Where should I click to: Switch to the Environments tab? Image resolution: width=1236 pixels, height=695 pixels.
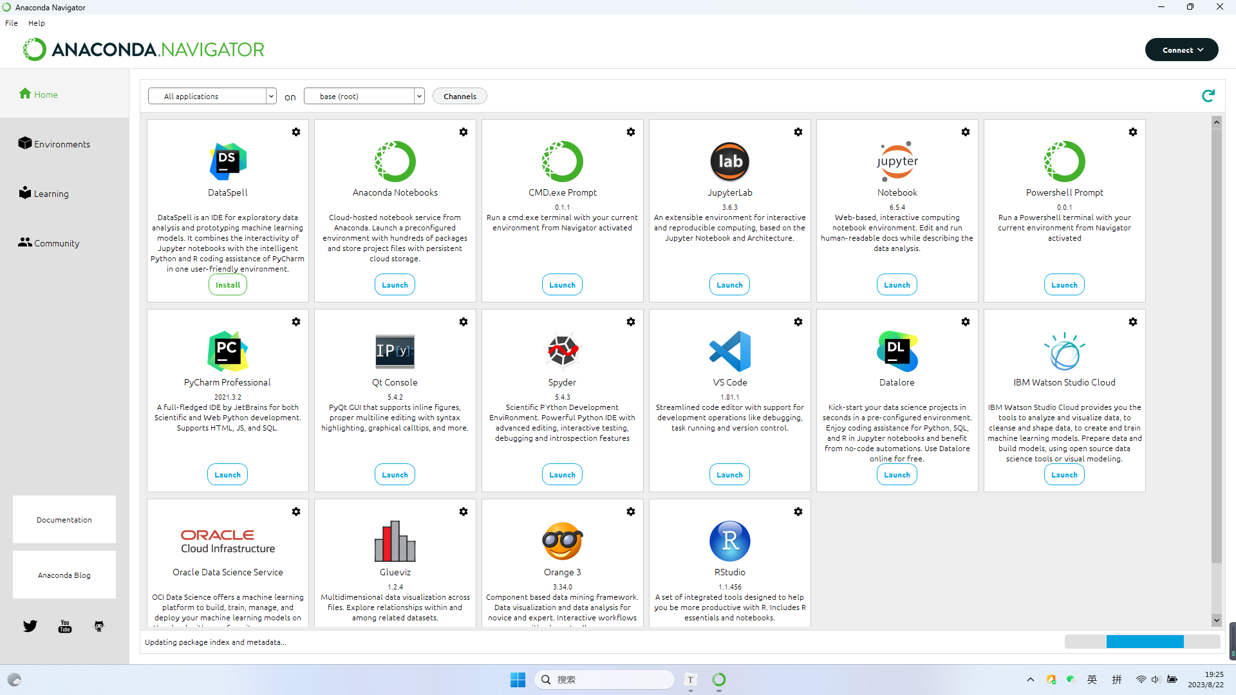point(64,144)
